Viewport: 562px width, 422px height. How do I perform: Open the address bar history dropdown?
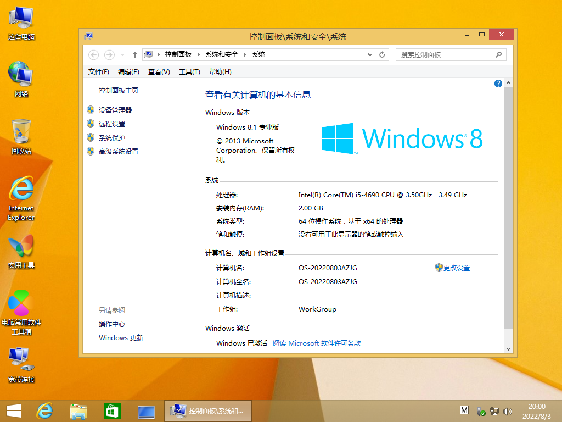[x=370, y=55]
